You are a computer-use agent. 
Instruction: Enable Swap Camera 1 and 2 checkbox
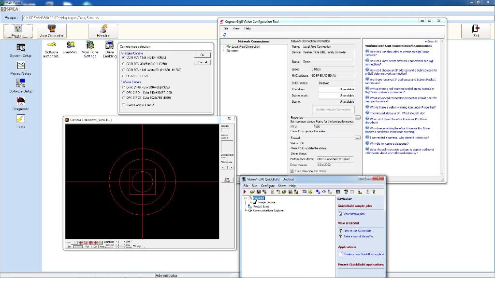point(123,105)
